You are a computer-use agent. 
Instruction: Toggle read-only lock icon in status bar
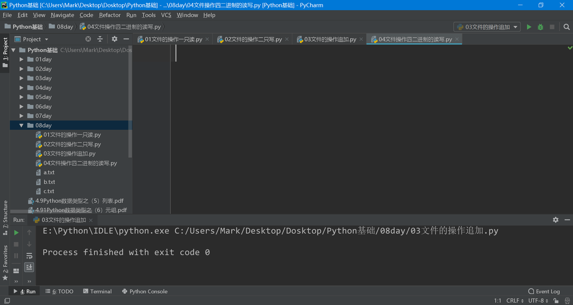pos(556,301)
